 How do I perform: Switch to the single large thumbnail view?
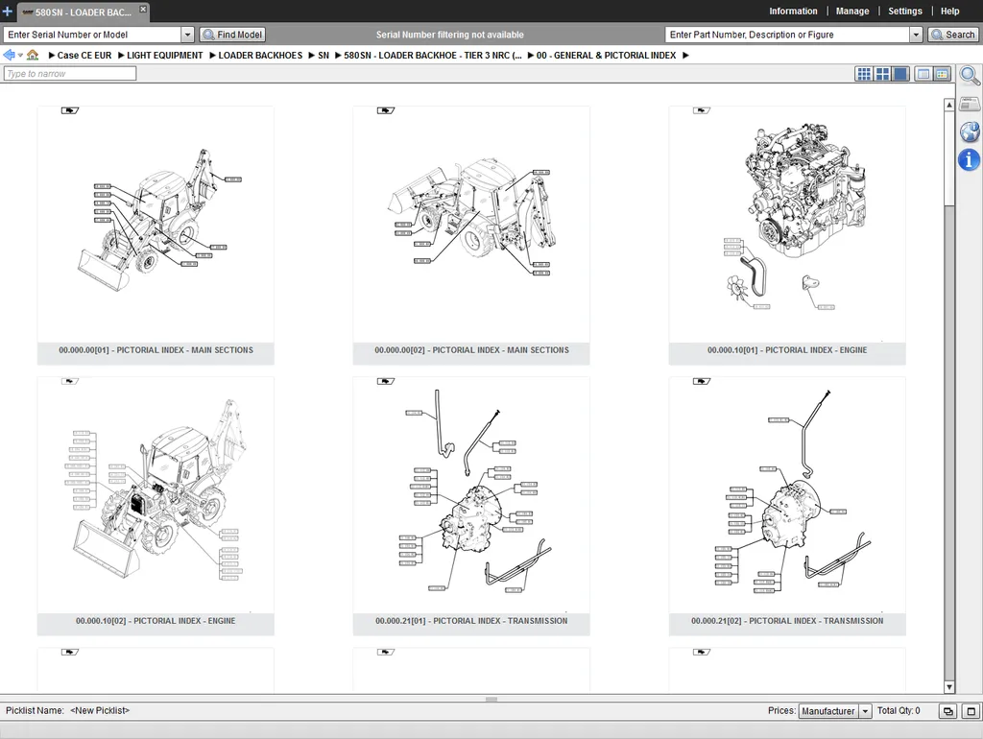[x=900, y=74]
